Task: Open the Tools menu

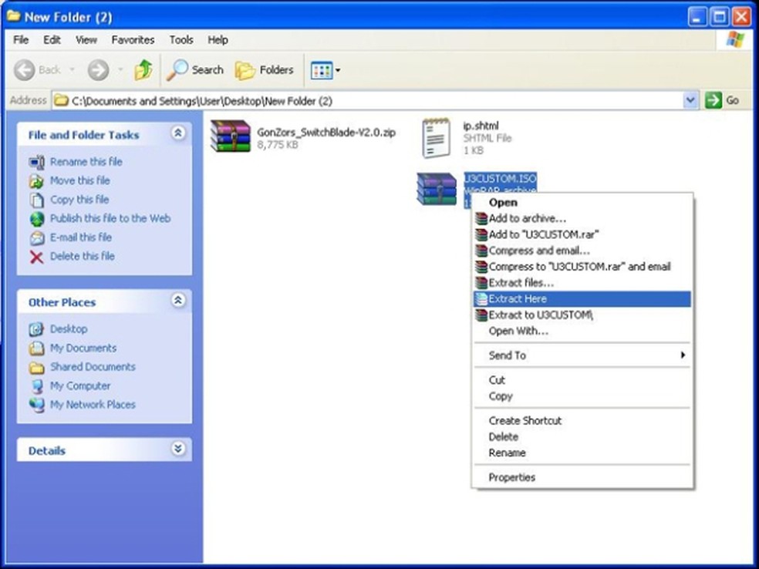Action: click(x=181, y=39)
